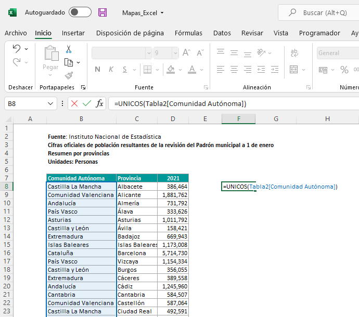
Task: Toggle Bold formatting button
Action: (97, 70)
